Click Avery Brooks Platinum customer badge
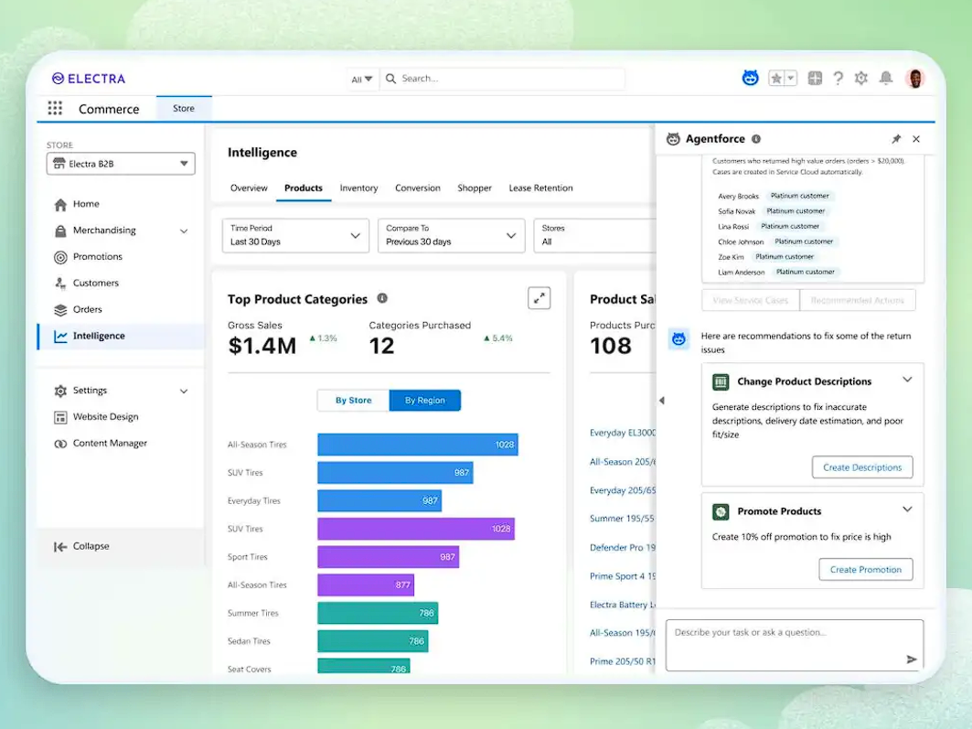972x729 pixels. pos(800,196)
